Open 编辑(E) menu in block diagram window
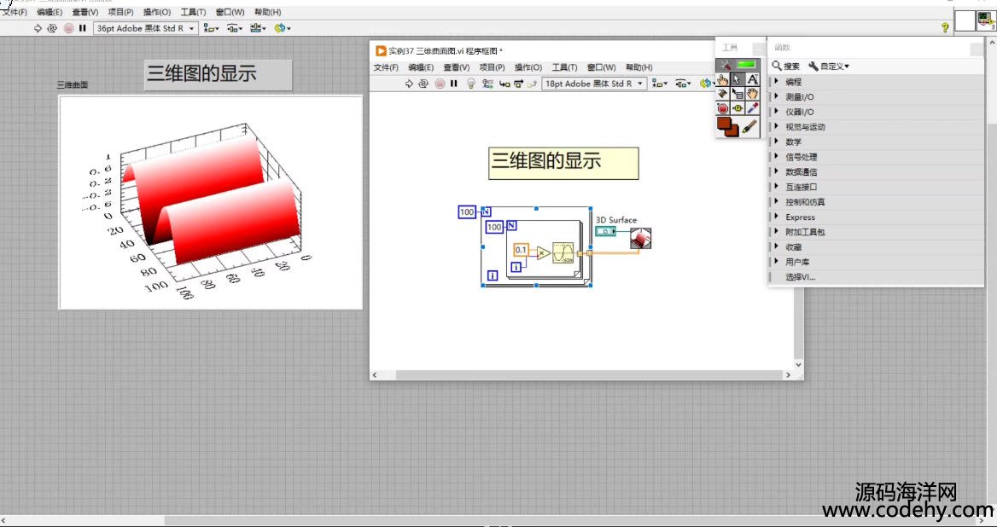 421,67
